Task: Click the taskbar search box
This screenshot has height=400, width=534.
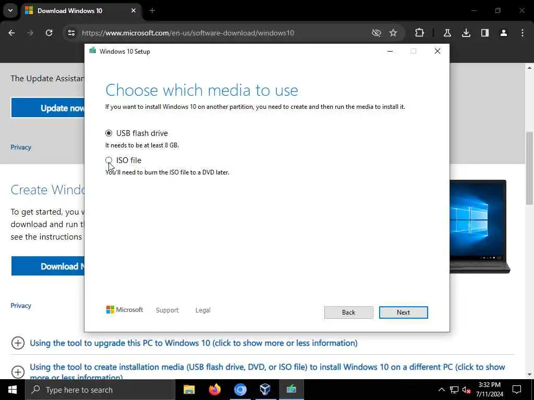Action: (100, 390)
